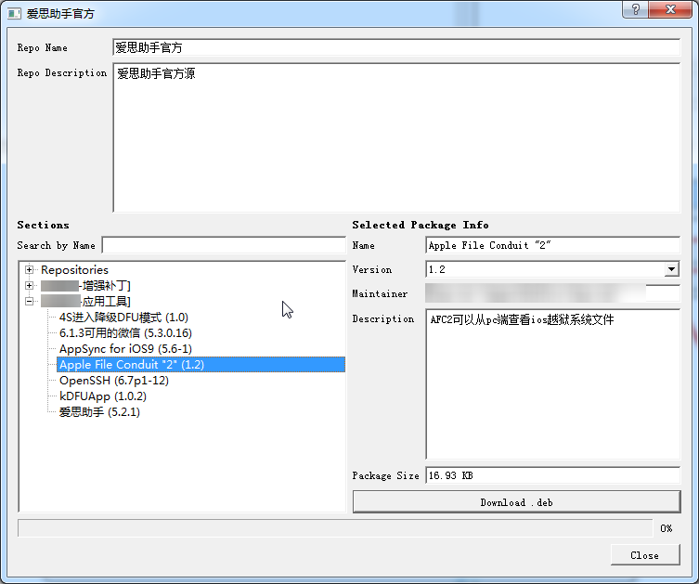This screenshot has width=699, height=584.
Task: Click the window title bar app icon
Action: click(14, 13)
